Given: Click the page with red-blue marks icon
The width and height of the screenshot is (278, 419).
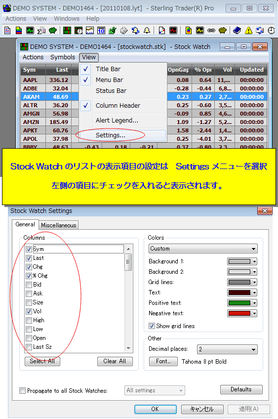Looking at the screenshot, I should 162,31.
